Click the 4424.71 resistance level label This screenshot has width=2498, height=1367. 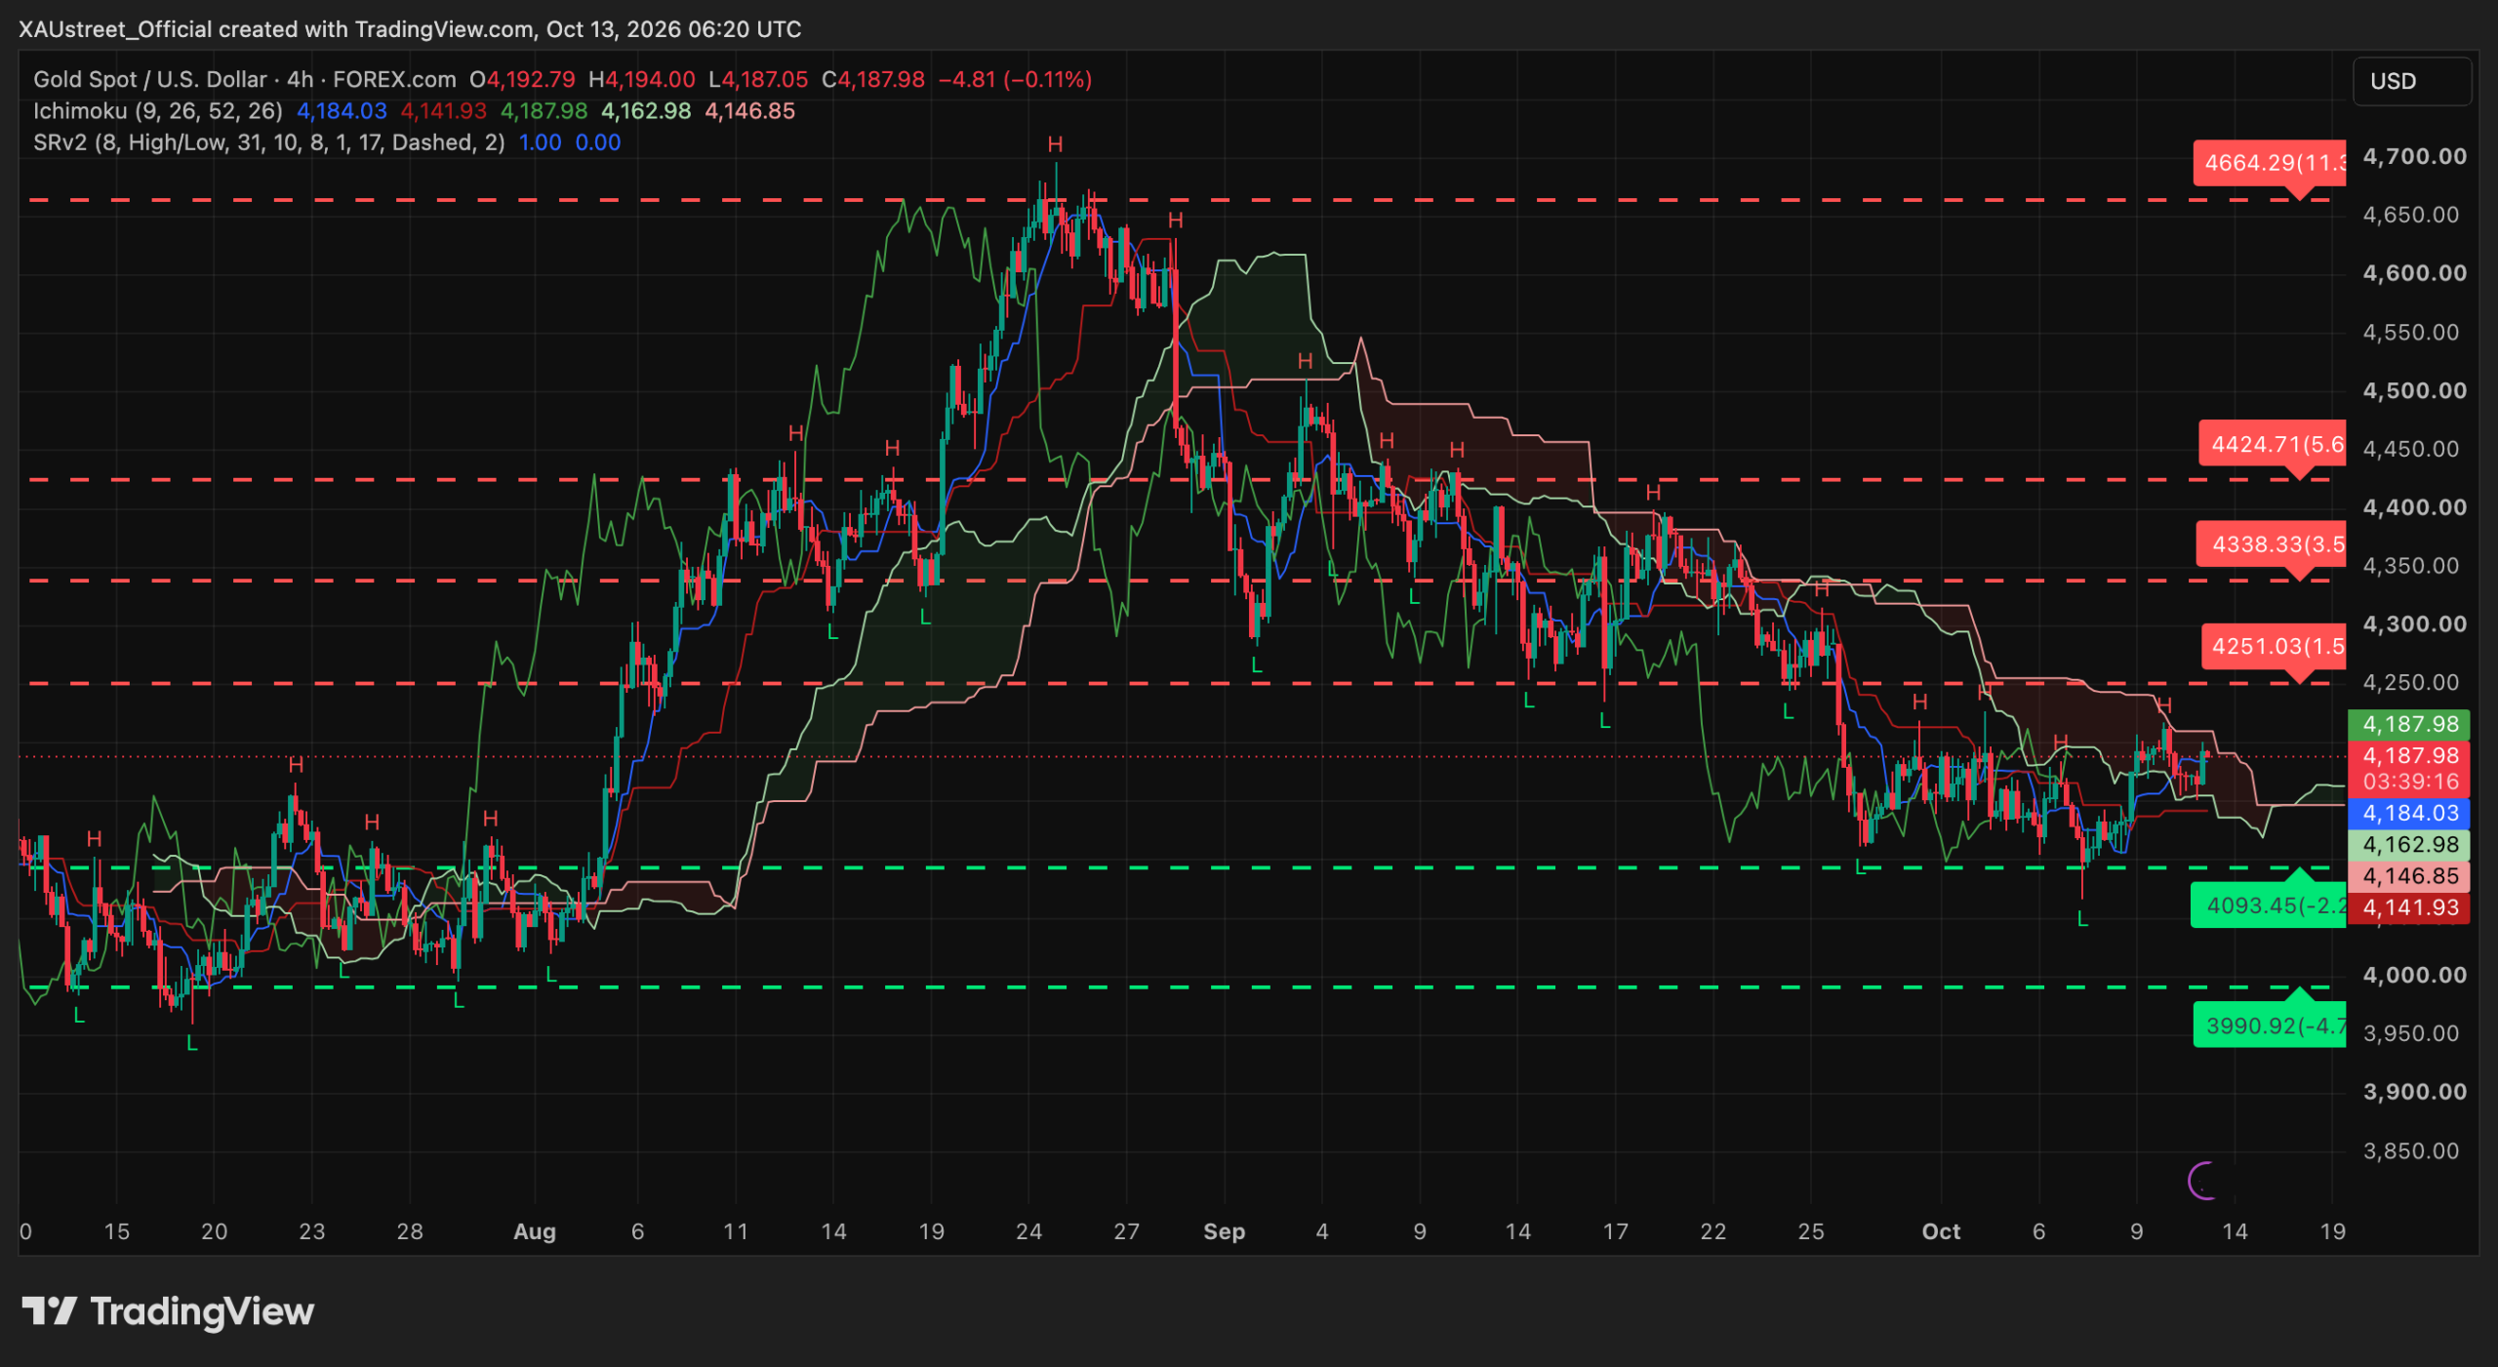2273,445
